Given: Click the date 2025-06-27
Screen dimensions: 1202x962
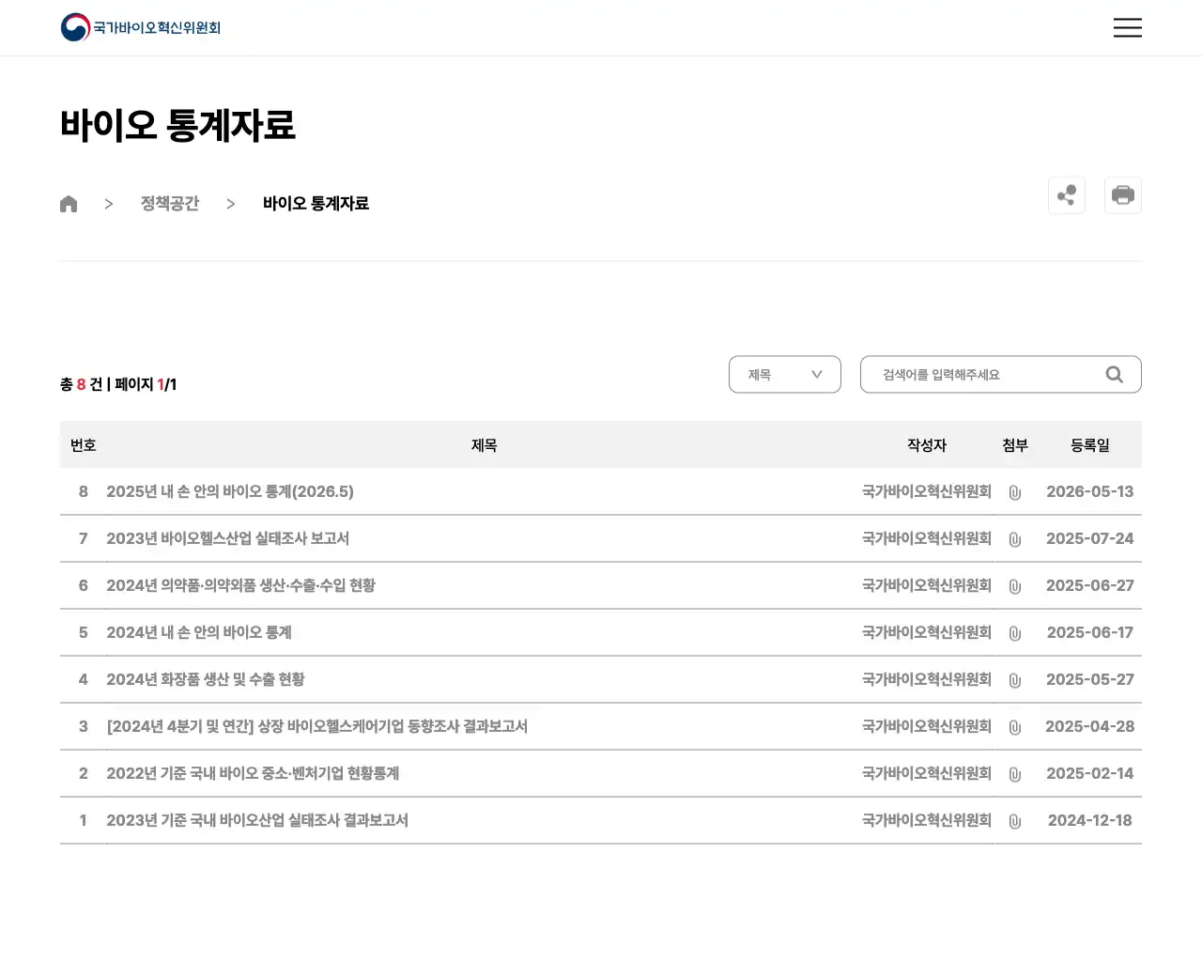Looking at the screenshot, I should [x=1090, y=585].
